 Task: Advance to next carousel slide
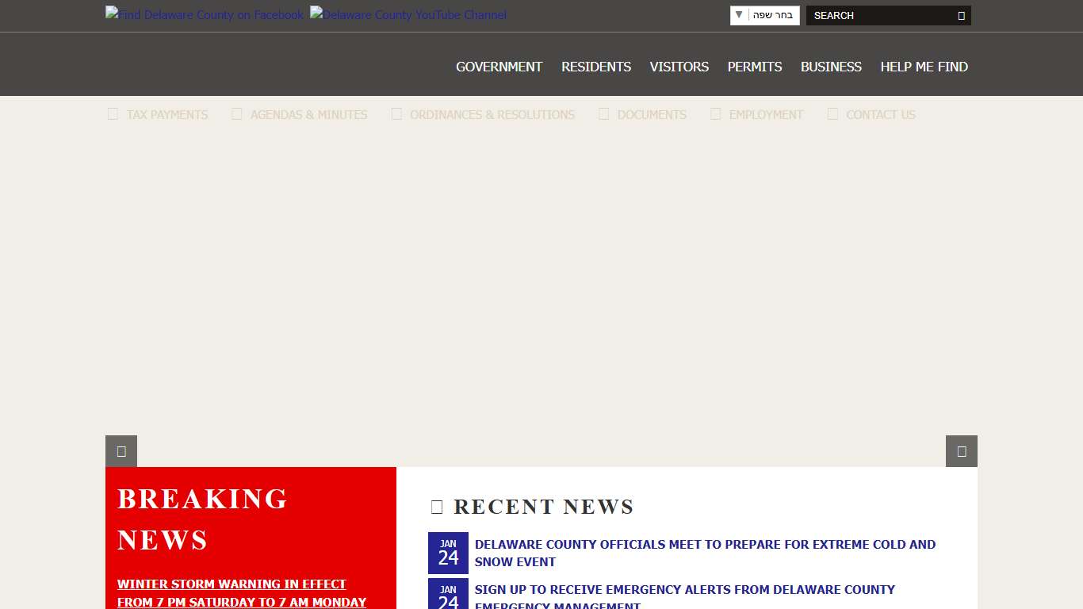coord(961,451)
